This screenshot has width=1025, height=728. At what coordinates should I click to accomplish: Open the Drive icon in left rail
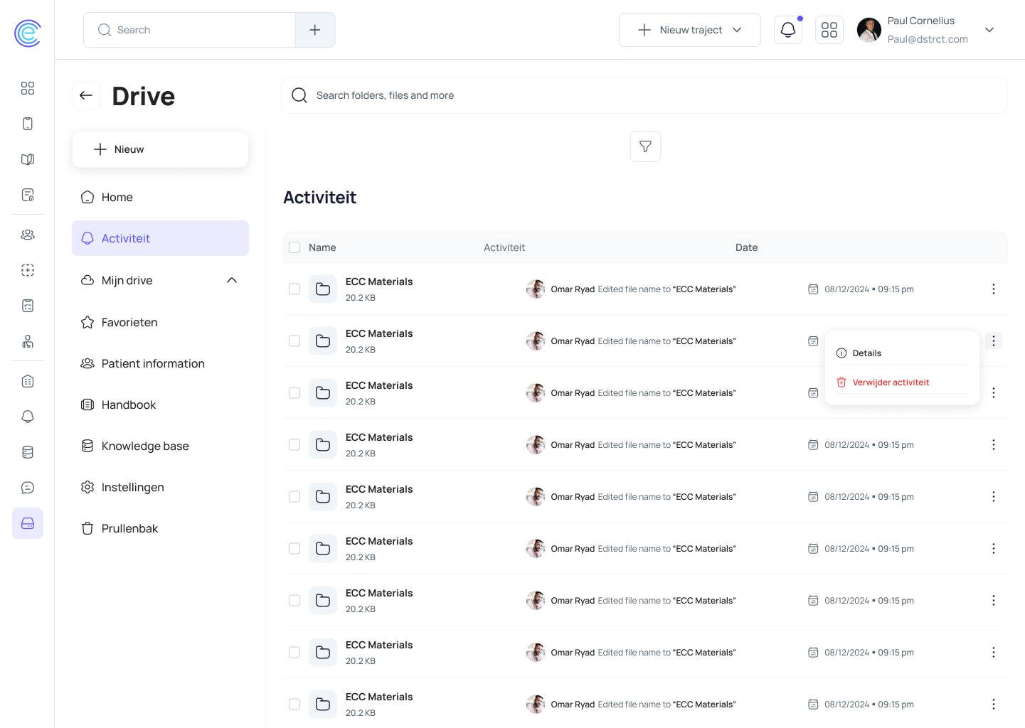[28, 523]
